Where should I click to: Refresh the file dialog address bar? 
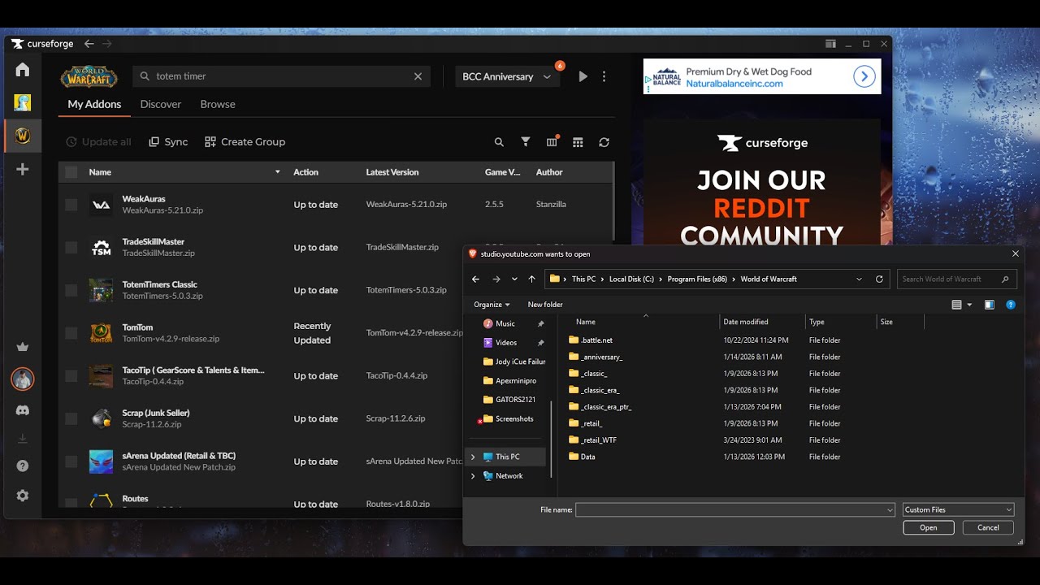(x=879, y=279)
